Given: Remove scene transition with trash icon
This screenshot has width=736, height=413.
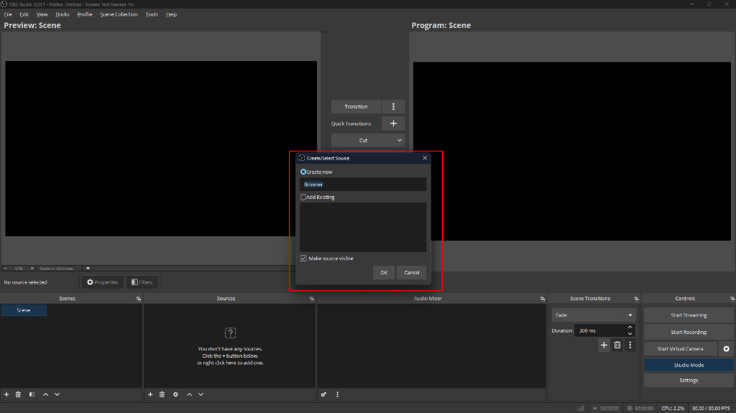Looking at the screenshot, I should 617,345.
